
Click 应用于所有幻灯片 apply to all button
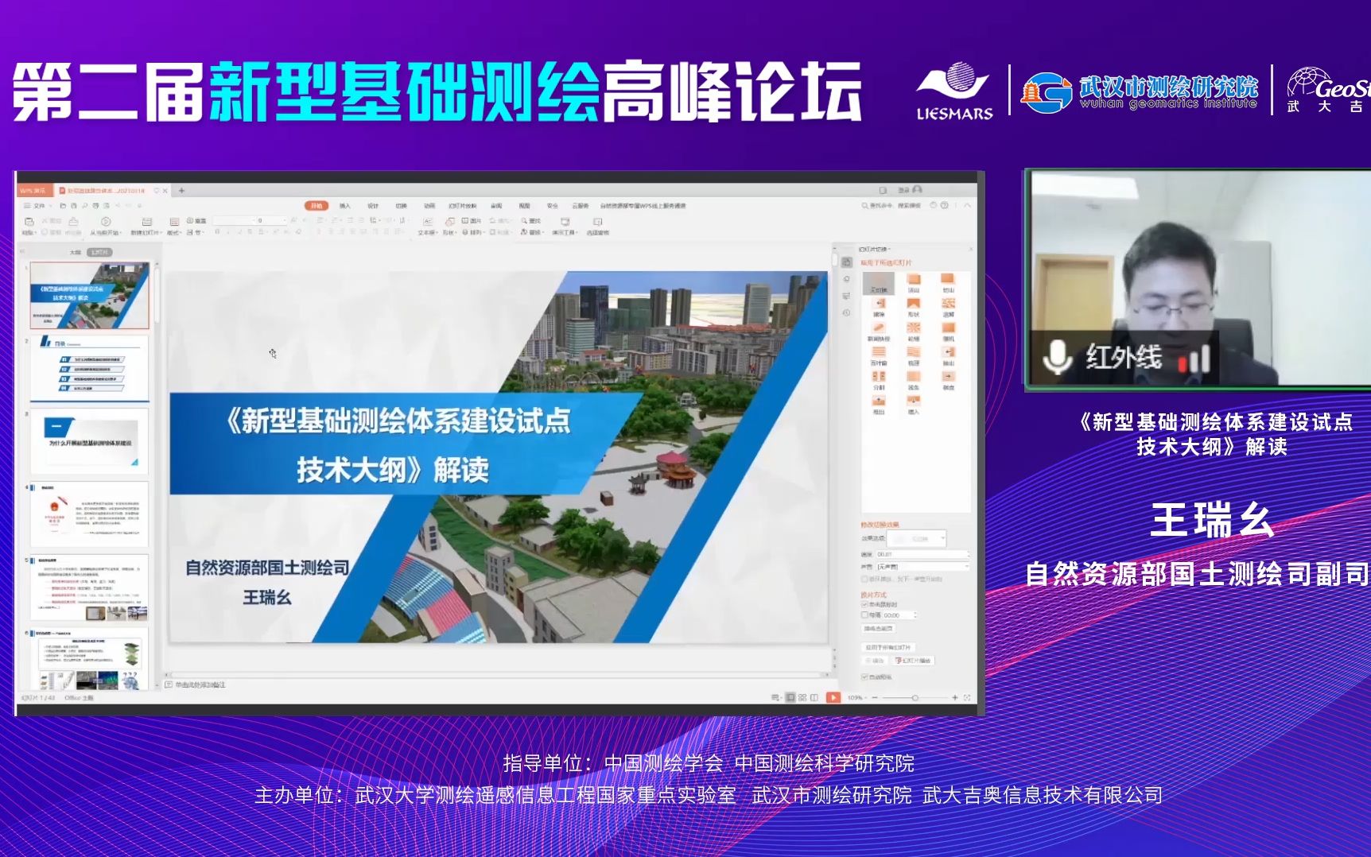888,647
